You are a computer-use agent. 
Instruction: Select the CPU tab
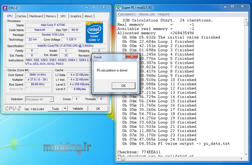(10, 16)
